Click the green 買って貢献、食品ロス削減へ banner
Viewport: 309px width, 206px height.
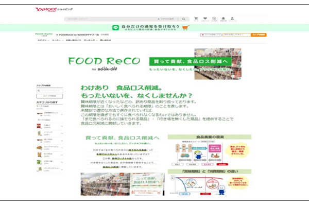(191, 61)
